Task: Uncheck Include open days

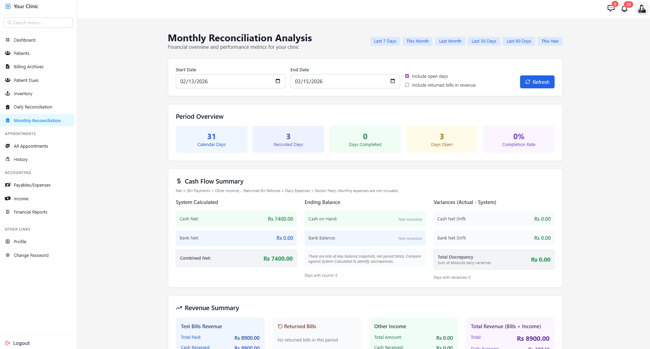Action: tap(407, 76)
